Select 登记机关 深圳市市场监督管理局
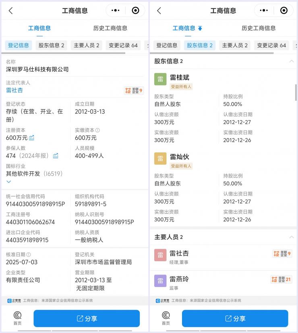This screenshot has height=333, width=298. tap(103, 262)
